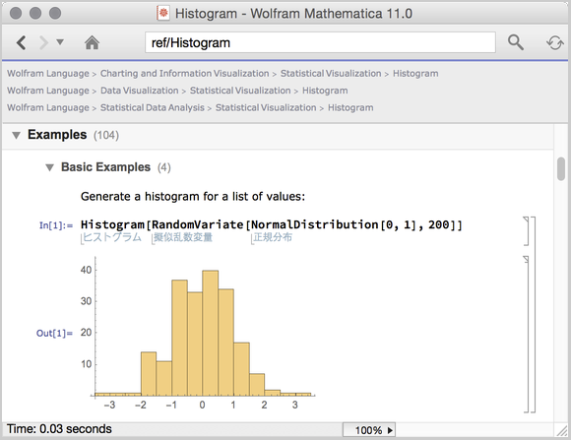
Task: Open the 100% zoom magnification popup
Action: [x=369, y=430]
